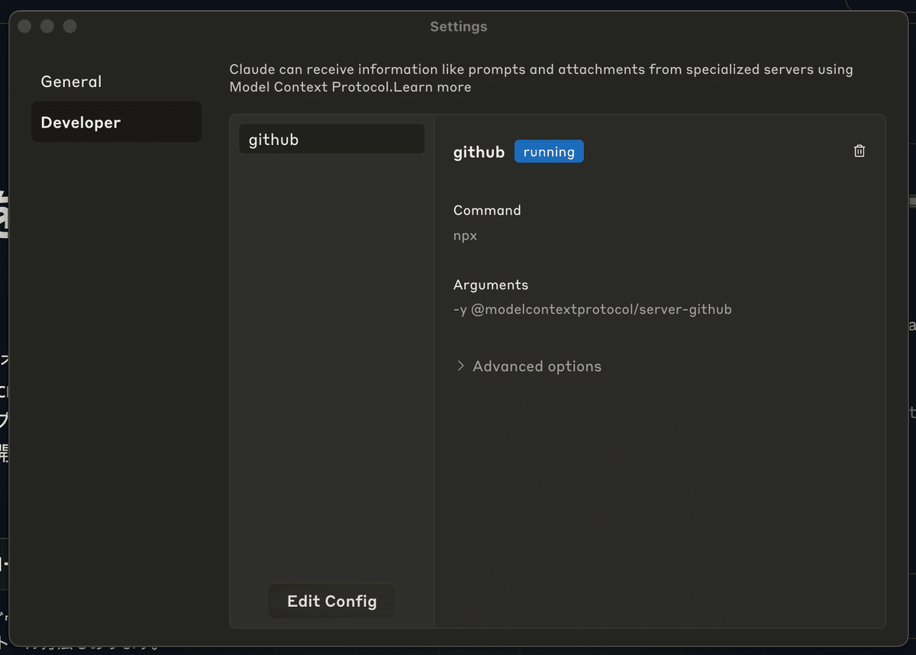Click the yellow minimize window button
The width and height of the screenshot is (916, 655).
point(47,25)
